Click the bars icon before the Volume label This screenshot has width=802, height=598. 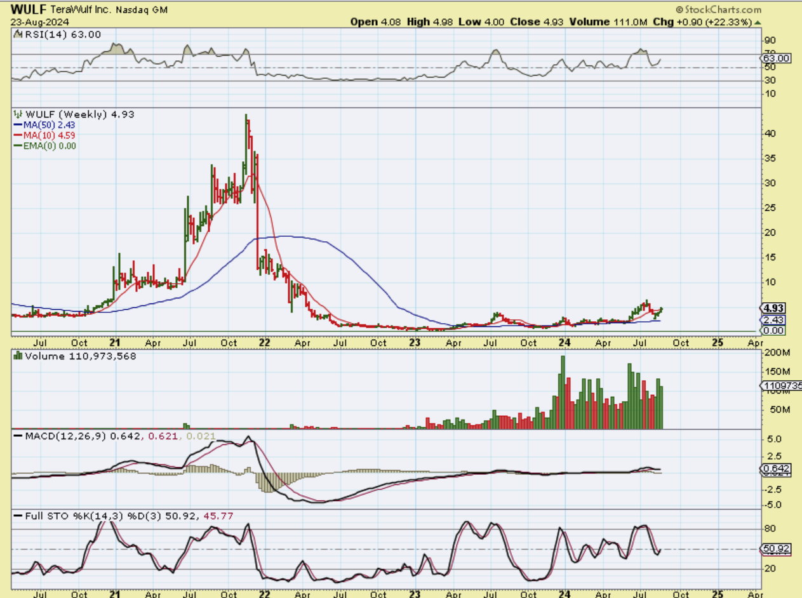click(18, 356)
